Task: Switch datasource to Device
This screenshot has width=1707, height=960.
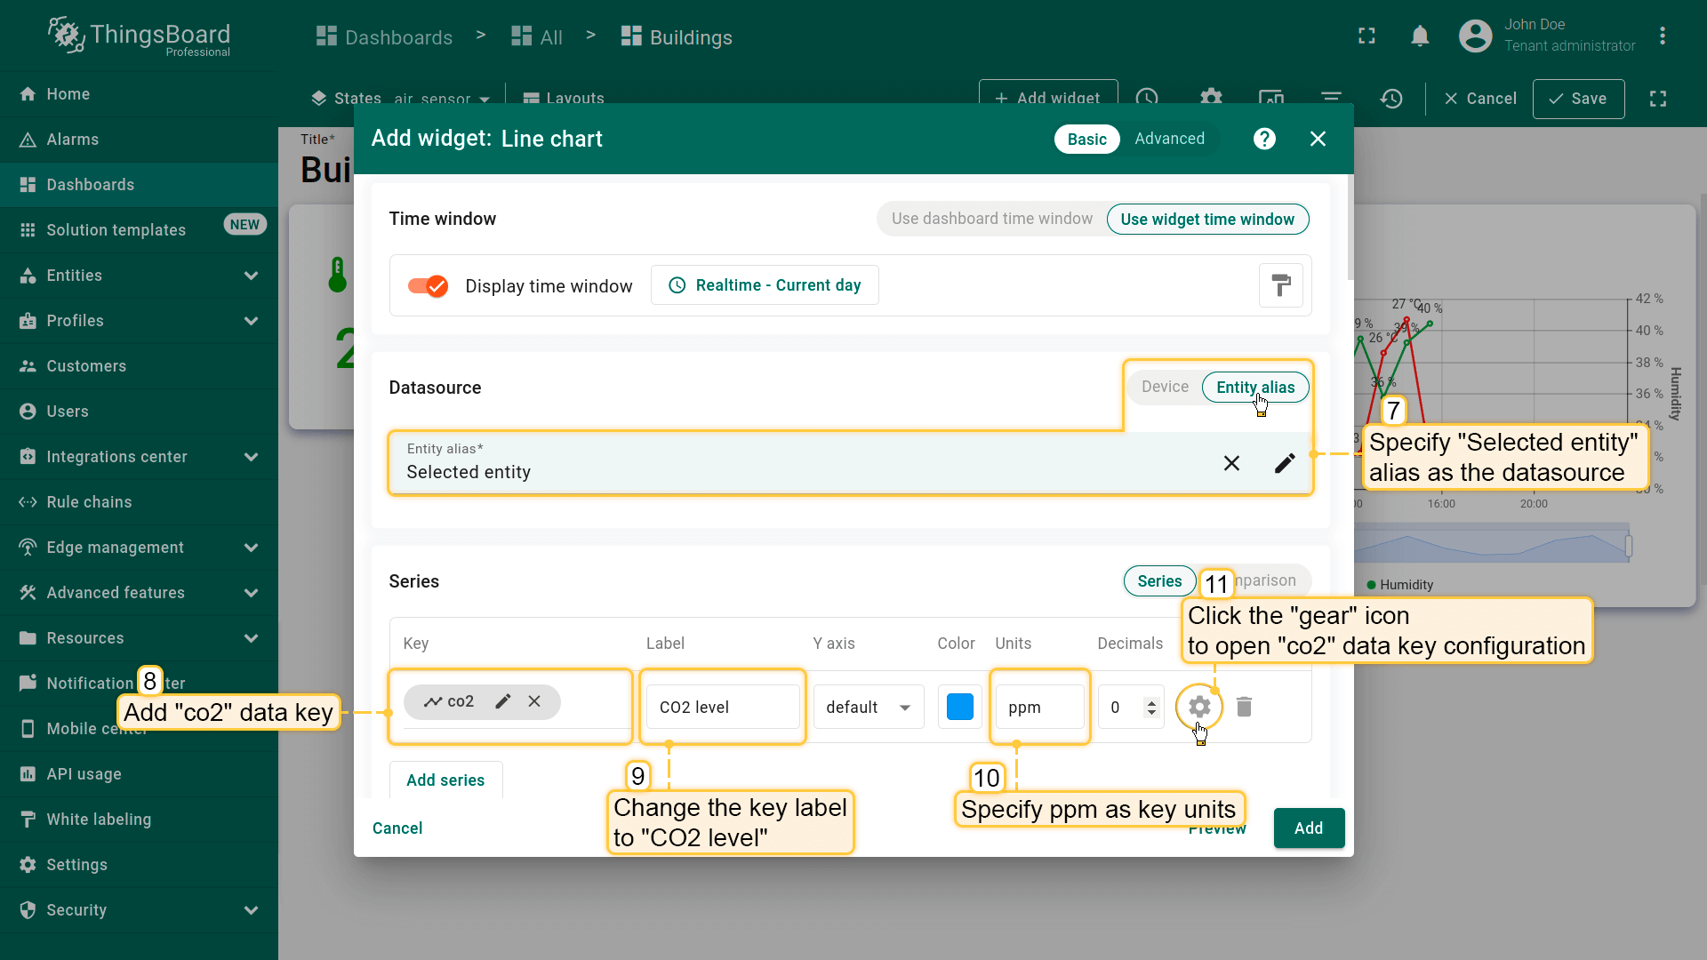Action: pyautogui.click(x=1165, y=387)
